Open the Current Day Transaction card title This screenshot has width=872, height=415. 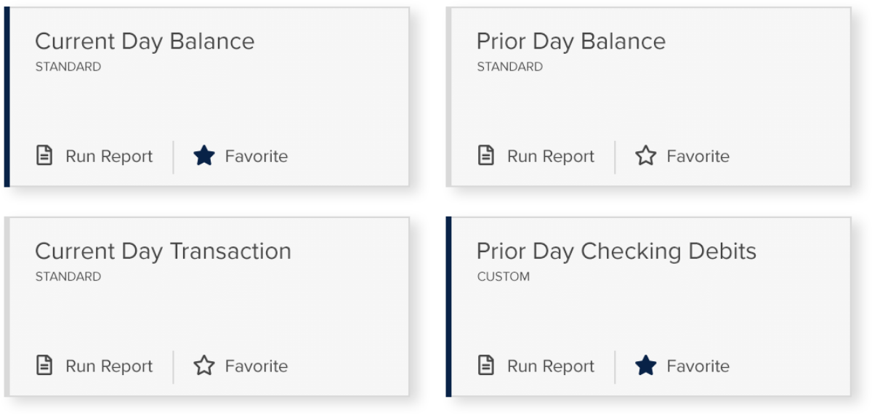[x=163, y=251]
